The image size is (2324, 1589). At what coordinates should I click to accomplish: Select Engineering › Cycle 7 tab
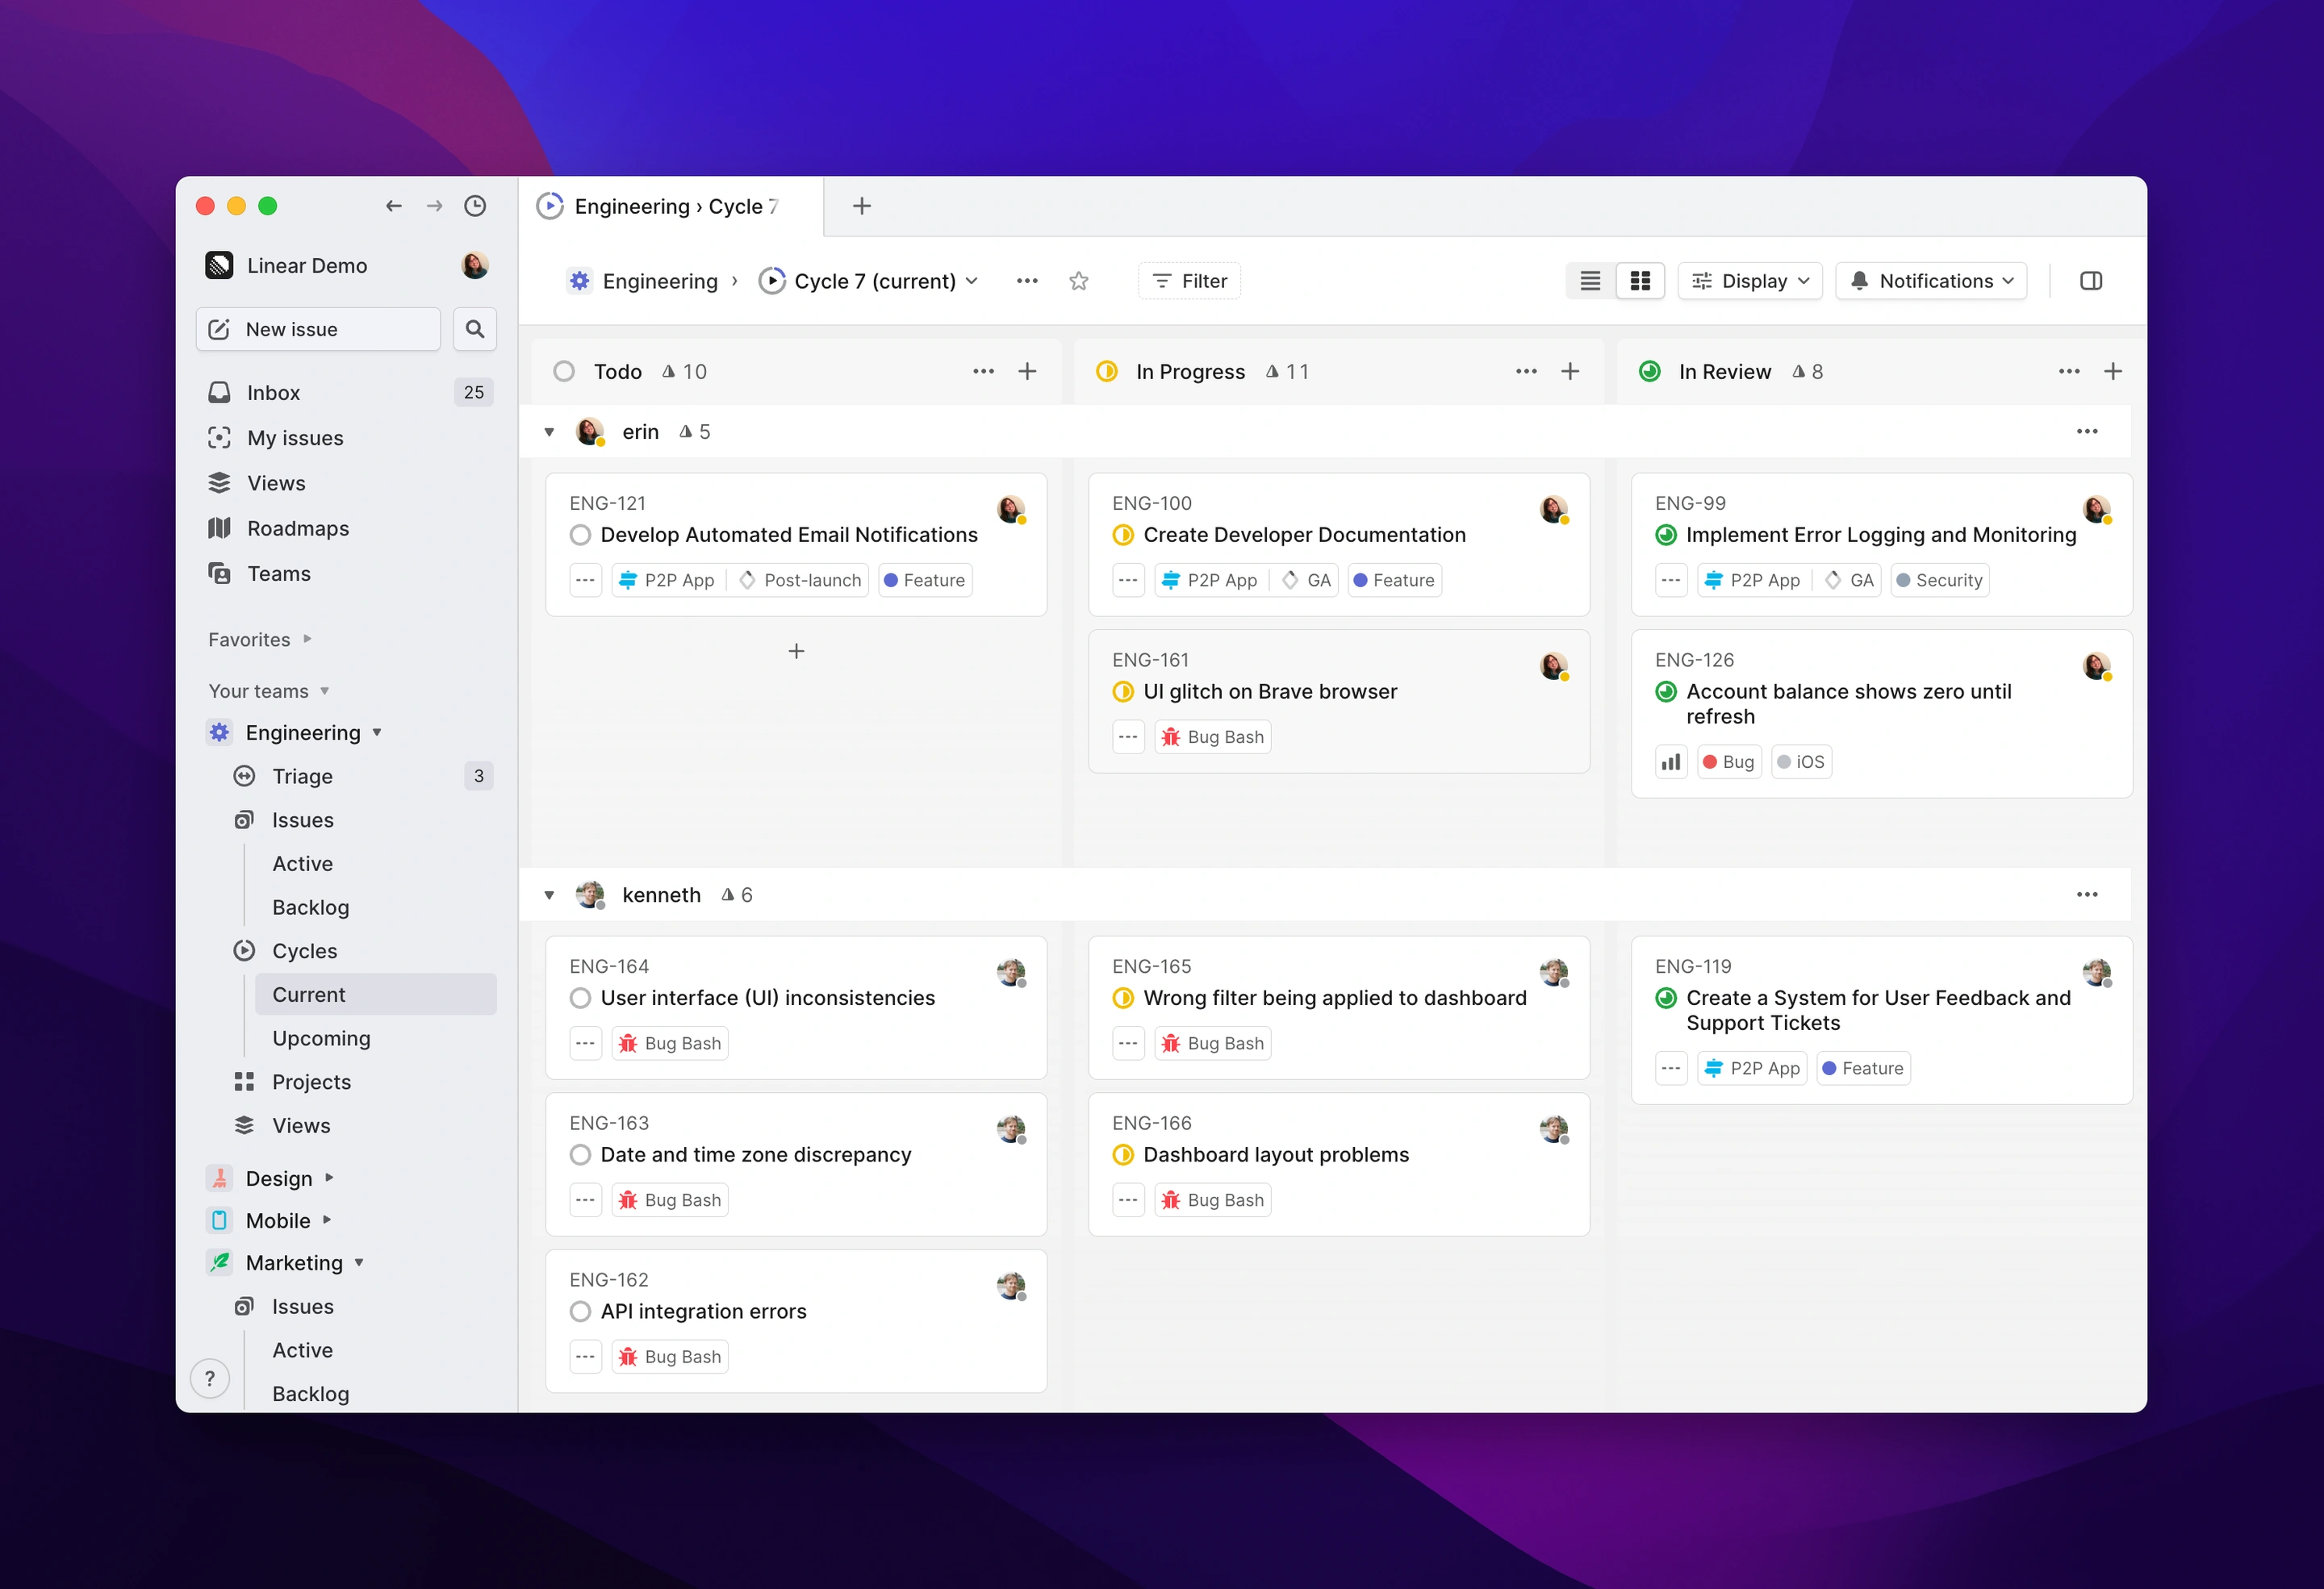tap(671, 206)
